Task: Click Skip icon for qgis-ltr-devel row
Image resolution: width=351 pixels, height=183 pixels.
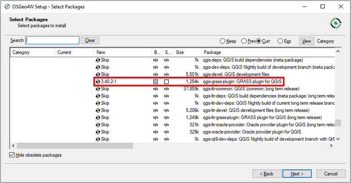Action: click(98, 110)
